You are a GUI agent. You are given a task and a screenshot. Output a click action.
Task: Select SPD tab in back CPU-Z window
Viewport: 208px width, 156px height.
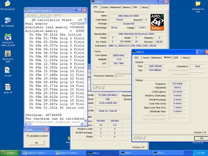135,7
